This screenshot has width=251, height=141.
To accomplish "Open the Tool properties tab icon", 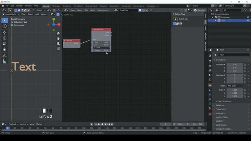I will pyautogui.click(x=210, y=56).
